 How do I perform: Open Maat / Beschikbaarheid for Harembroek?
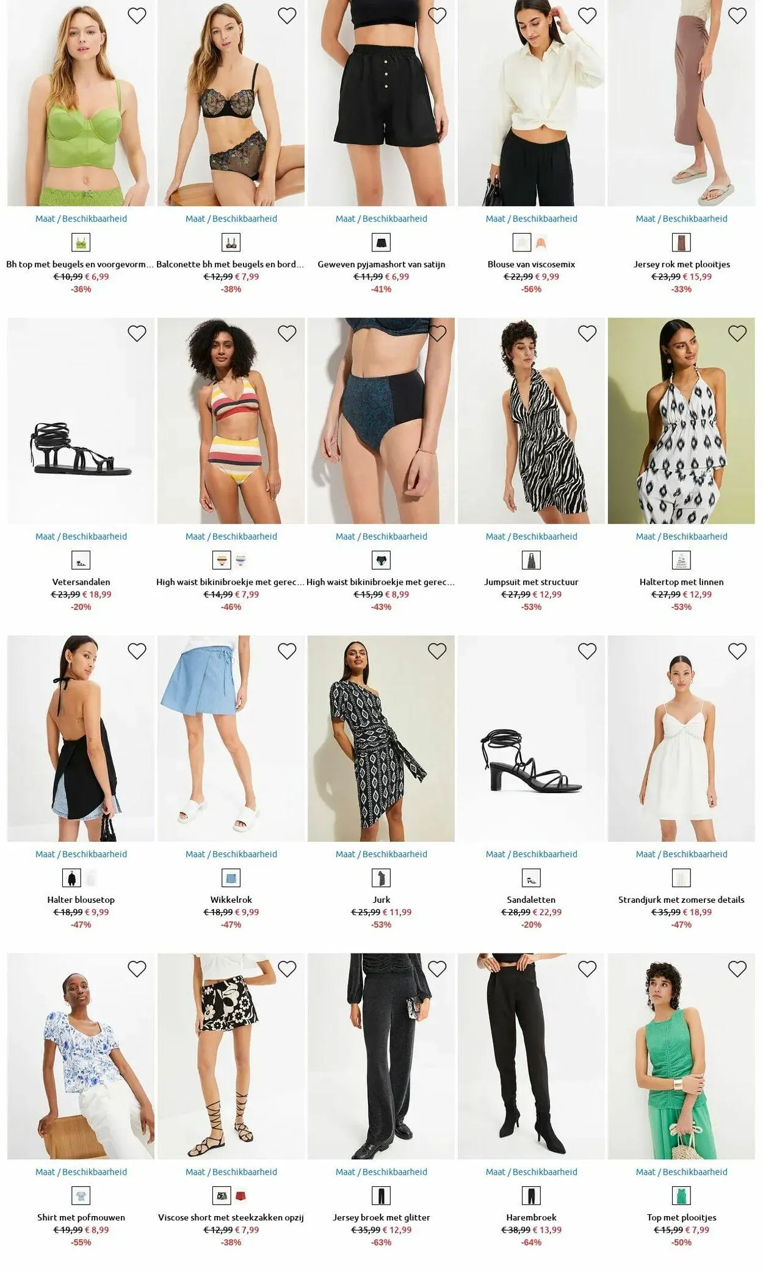click(x=531, y=1171)
